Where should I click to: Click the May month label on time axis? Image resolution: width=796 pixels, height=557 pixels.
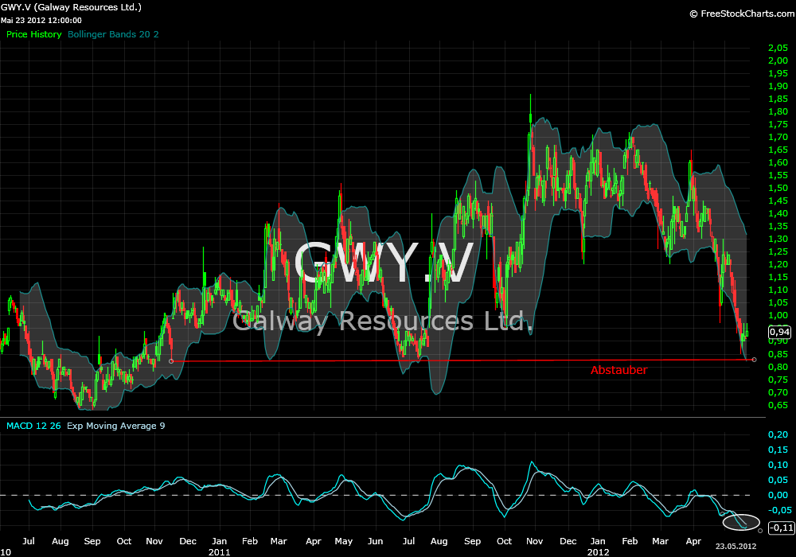pos(344,541)
